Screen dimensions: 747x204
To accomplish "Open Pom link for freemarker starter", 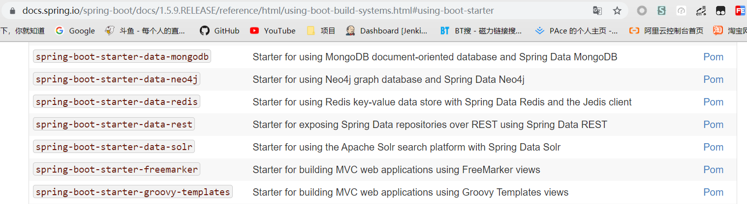I will 713,170.
